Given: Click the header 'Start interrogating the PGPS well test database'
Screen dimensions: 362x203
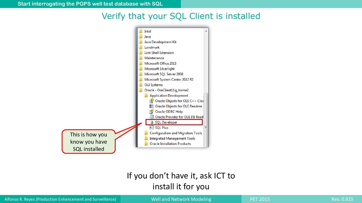Looking at the screenshot, I should pyautogui.click(x=90, y=4).
